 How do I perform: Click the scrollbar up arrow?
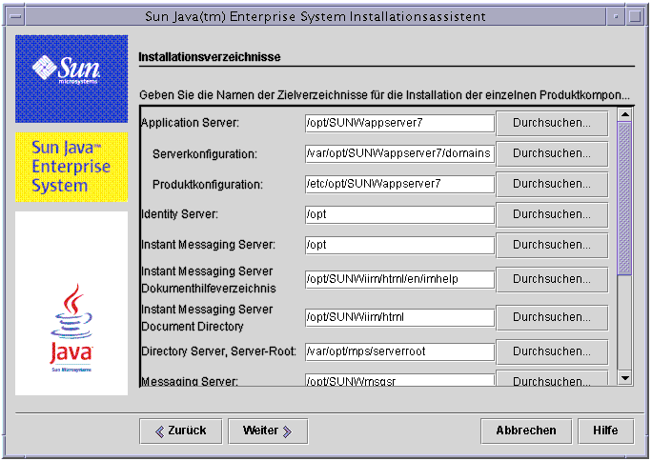(624, 114)
